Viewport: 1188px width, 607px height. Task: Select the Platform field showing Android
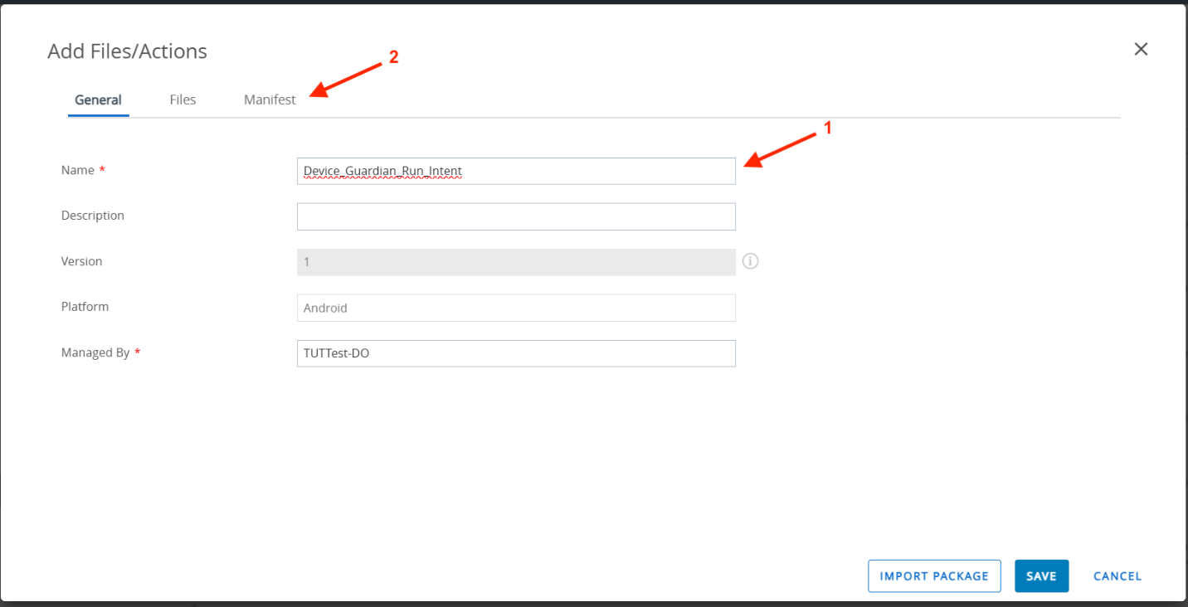516,308
